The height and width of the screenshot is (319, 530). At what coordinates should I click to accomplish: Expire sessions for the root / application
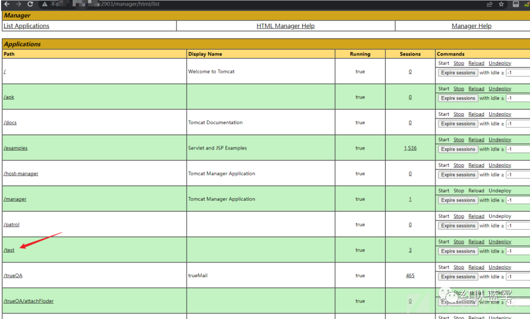[458, 73]
